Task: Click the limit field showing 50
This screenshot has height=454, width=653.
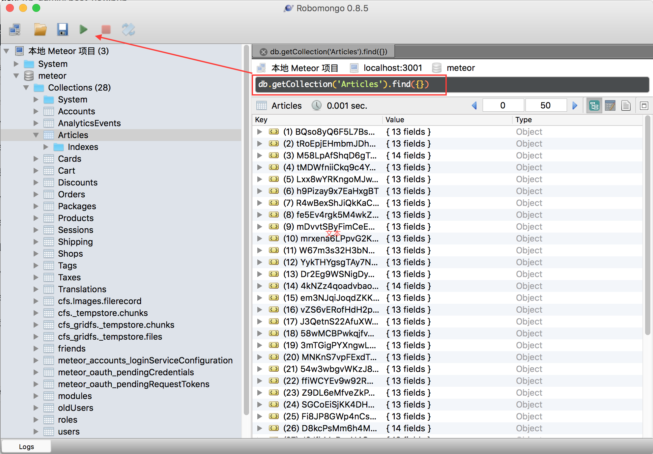Action: pyautogui.click(x=546, y=105)
